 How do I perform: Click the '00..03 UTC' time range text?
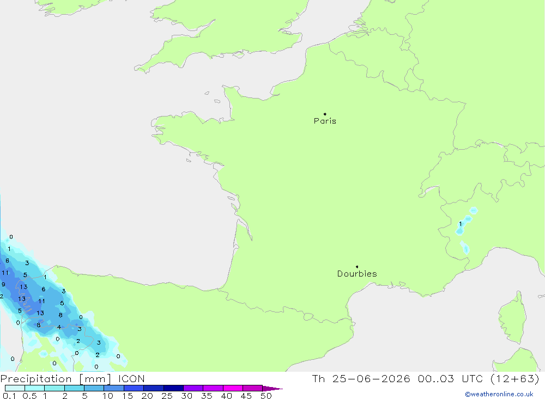(x=450, y=378)
